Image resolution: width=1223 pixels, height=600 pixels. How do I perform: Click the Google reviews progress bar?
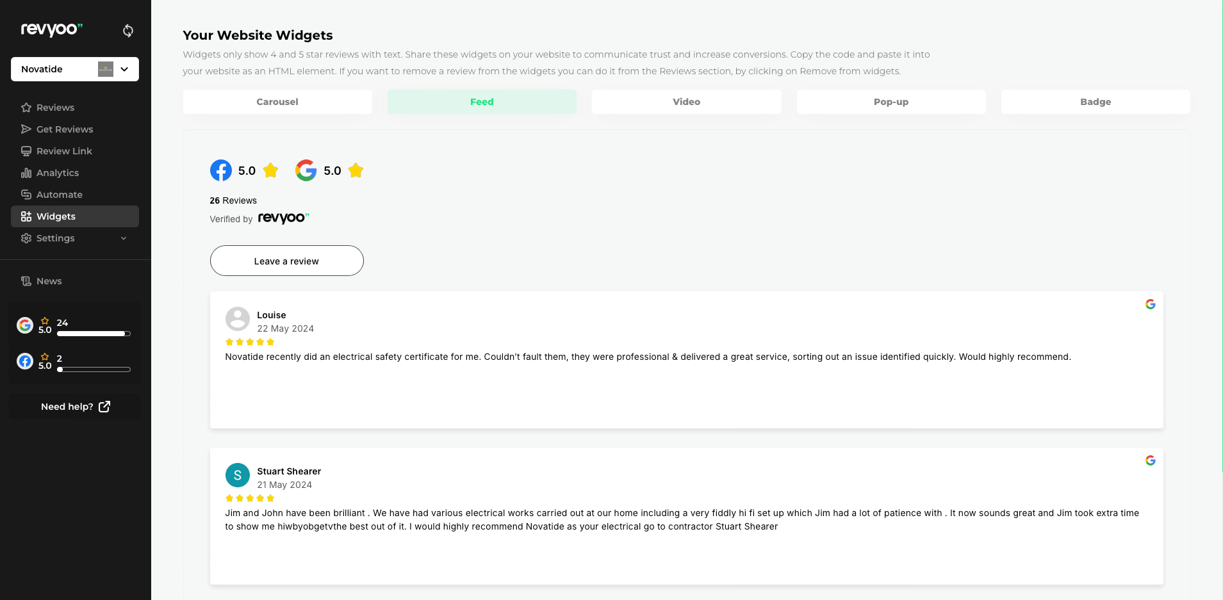94,334
